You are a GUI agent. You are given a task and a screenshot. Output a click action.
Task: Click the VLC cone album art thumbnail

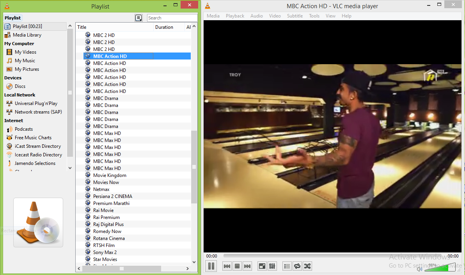[x=38, y=222]
